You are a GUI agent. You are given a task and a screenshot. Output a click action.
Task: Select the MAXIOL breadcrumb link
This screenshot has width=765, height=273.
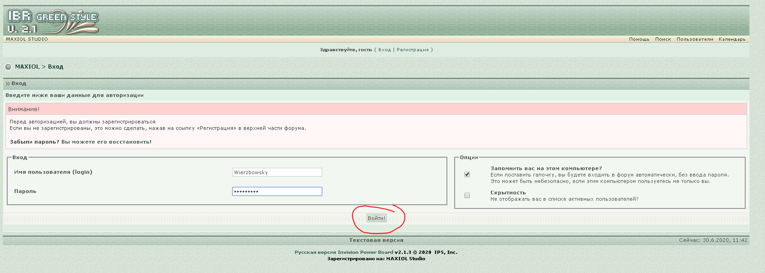tap(27, 67)
